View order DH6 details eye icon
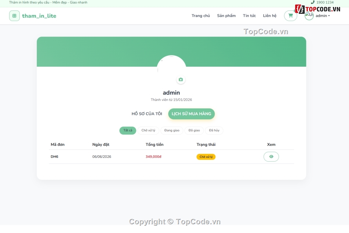The image size is (349, 233). tap(271, 157)
